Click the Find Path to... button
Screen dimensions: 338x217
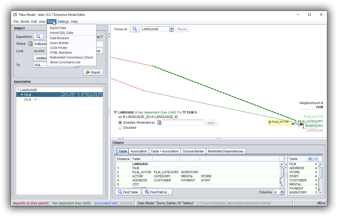pyautogui.click(x=157, y=192)
